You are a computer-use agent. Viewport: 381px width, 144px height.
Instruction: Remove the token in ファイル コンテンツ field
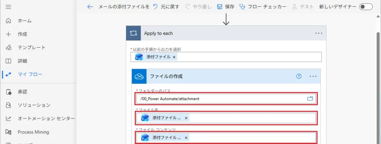pos(186,138)
